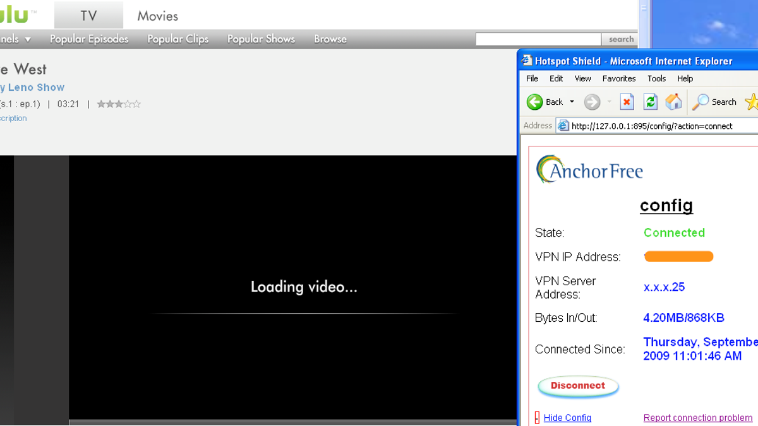
Task: Click the Report connection problem link
Action: (698, 418)
